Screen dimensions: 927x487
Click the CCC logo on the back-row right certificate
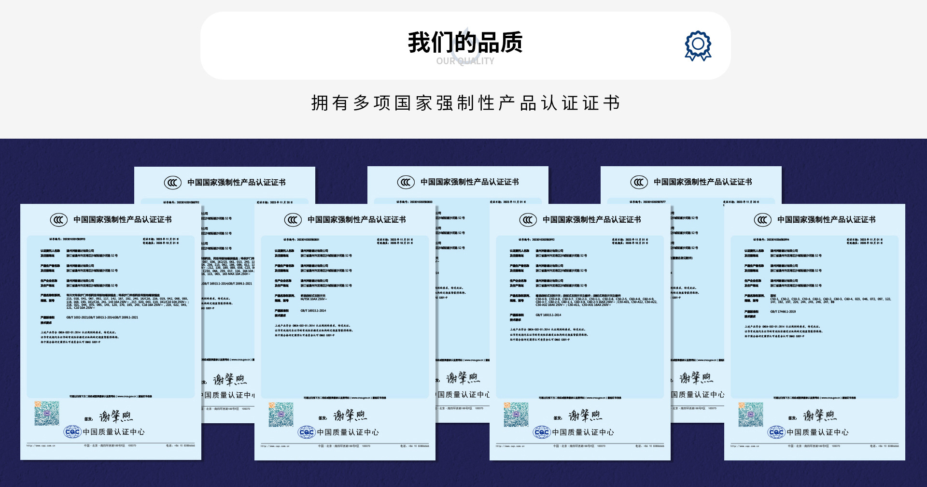(639, 182)
